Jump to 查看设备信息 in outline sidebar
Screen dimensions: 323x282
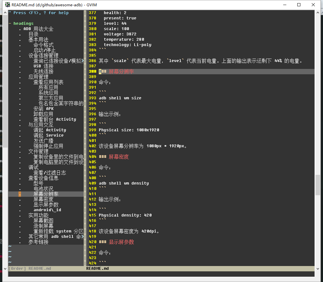point(43,178)
